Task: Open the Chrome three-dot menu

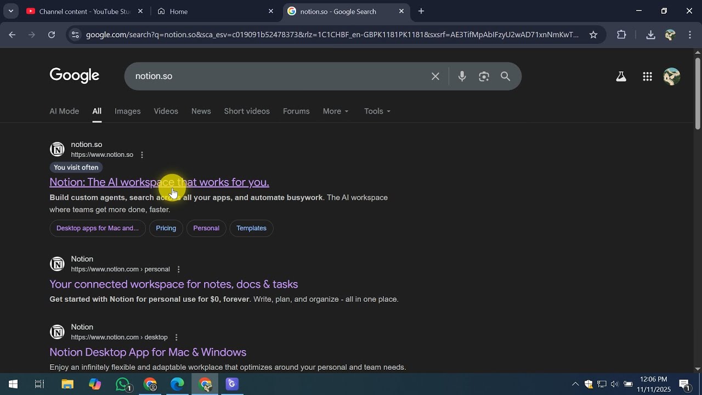Action: point(689,35)
